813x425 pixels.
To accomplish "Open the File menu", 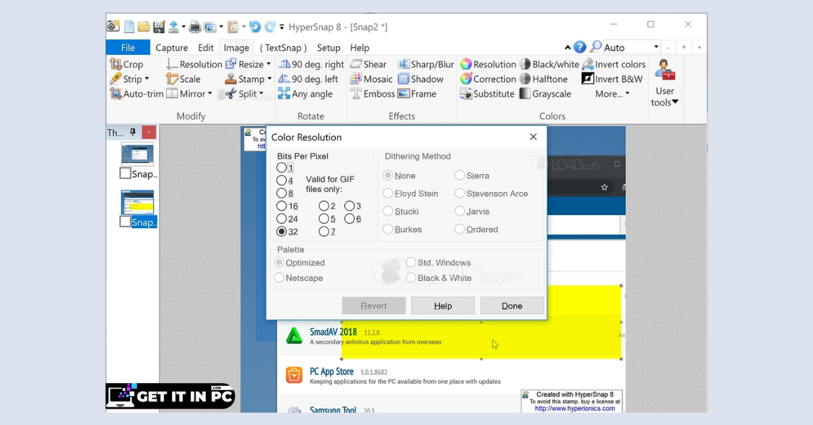I will pos(128,47).
